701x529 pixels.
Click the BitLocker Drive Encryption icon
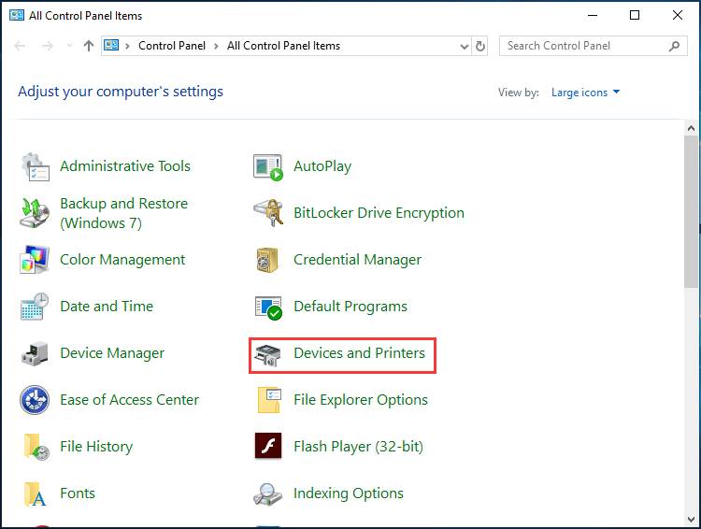coord(268,213)
